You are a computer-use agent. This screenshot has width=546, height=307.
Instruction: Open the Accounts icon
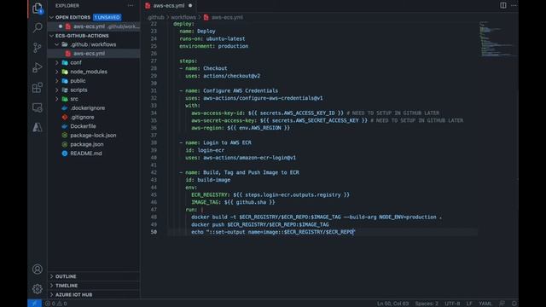38,269
